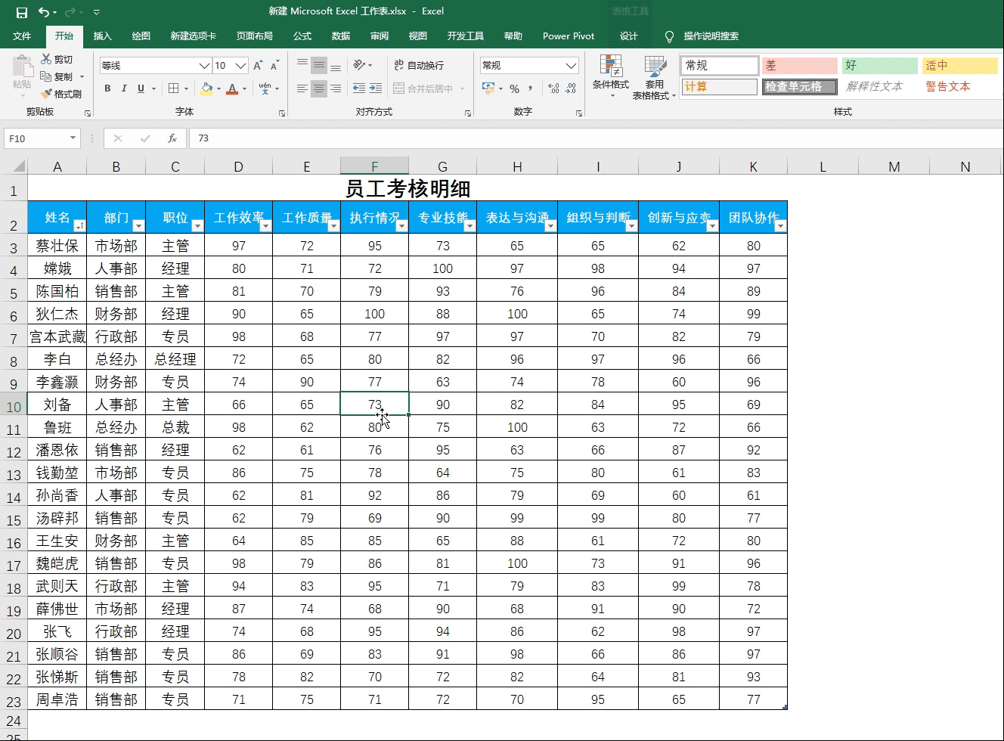Open filter dropdown for 职位 column
The width and height of the screenshot is (1004, 741).
coord(197,225)
